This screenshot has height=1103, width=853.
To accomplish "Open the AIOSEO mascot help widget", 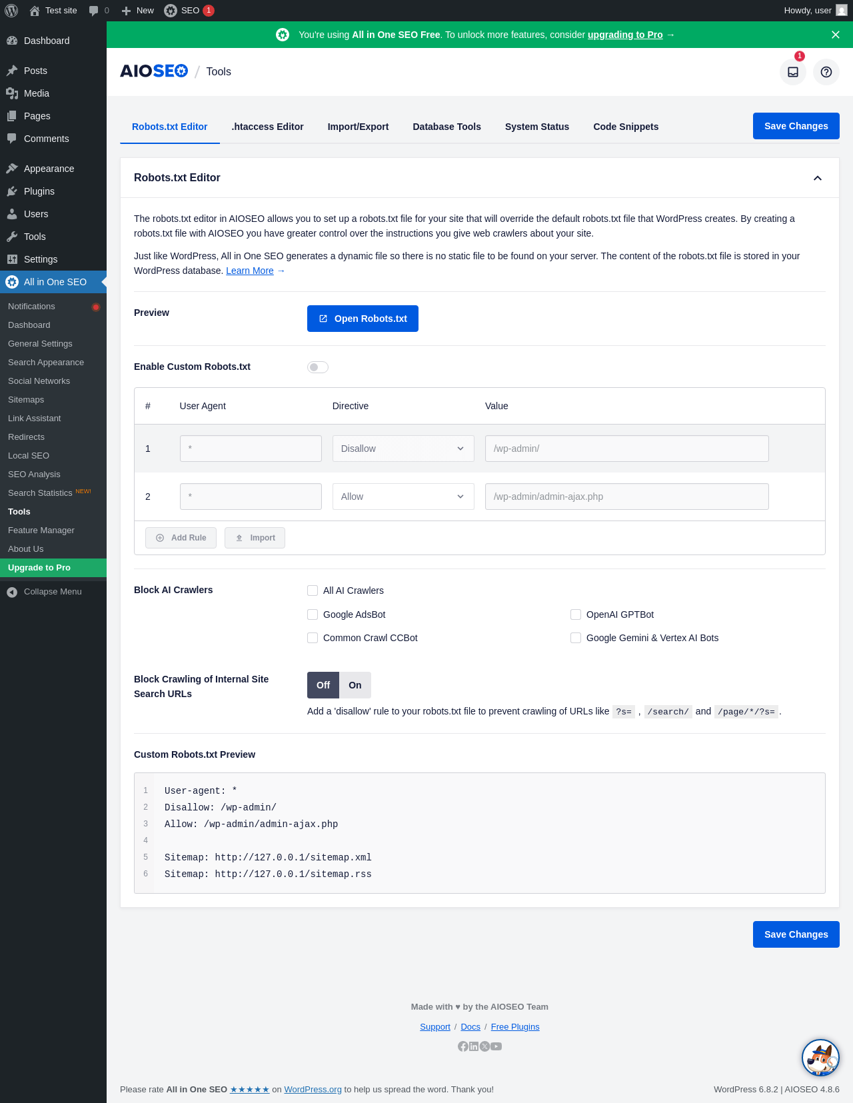I will [x=820, y=1058].
